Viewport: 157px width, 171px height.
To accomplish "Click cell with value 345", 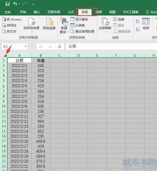I will [41, 66].
